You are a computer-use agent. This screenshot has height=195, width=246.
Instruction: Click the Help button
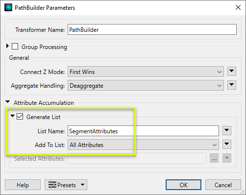[x=23, y=185]
